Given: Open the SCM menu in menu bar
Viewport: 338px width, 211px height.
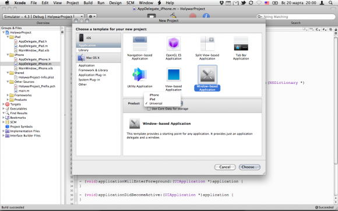Looking at the screenshot, I should [x=130, y=3].
